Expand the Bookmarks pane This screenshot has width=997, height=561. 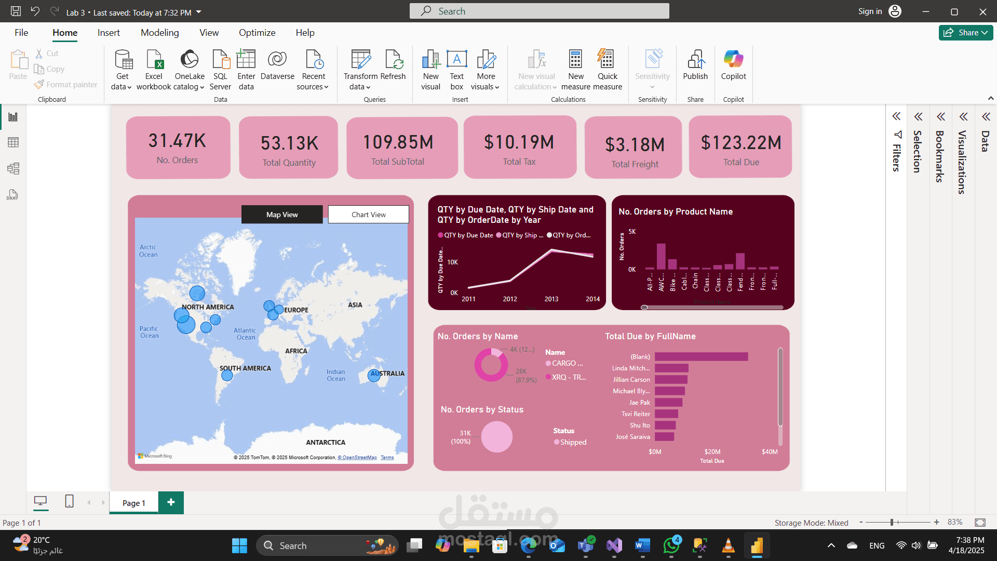point(940,116)
